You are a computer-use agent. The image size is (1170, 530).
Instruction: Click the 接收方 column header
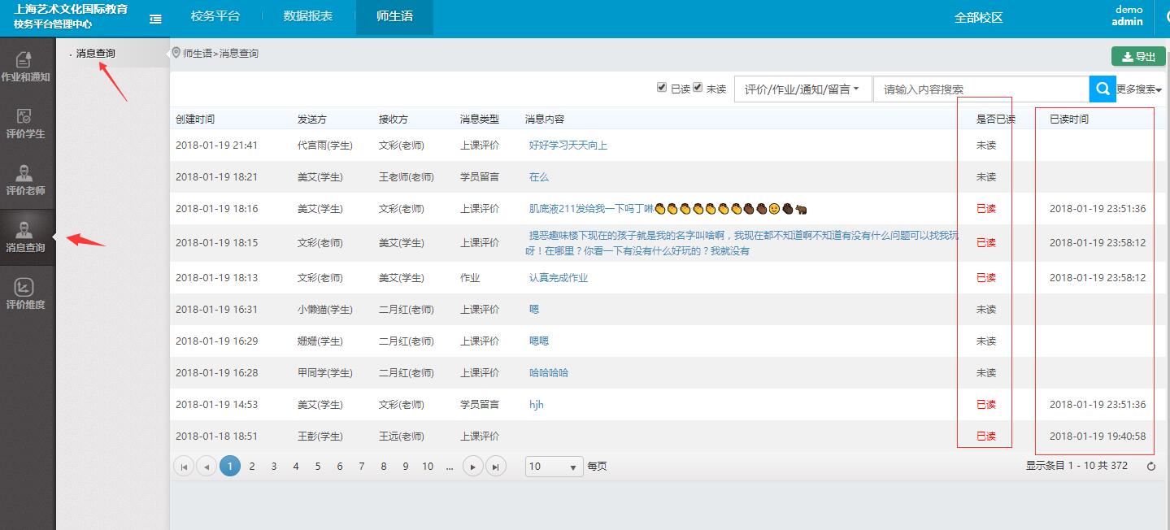[x=394, y=119]
